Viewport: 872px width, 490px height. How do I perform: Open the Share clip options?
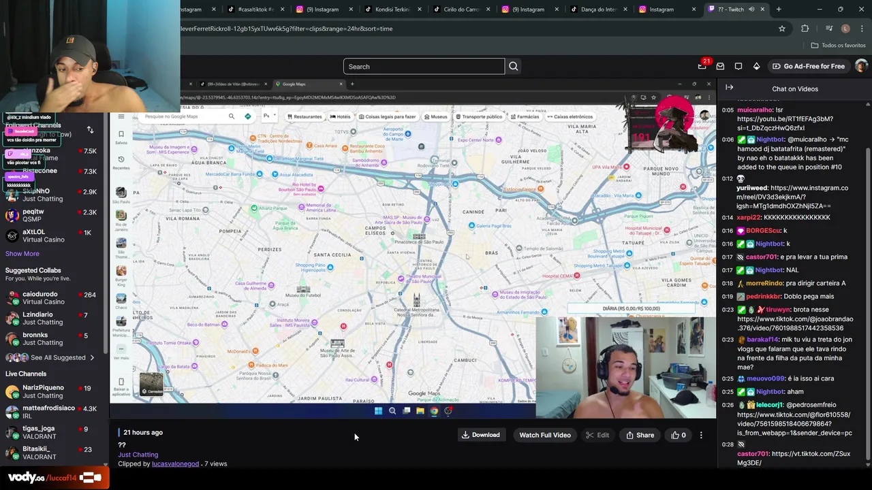(x=640, y=435)
